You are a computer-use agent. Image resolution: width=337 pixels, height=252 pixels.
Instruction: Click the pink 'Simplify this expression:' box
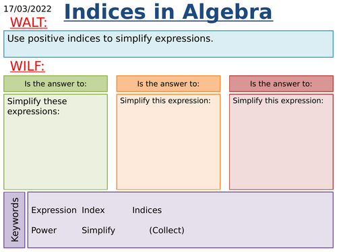pyautogui.click(x=281, y=142)
